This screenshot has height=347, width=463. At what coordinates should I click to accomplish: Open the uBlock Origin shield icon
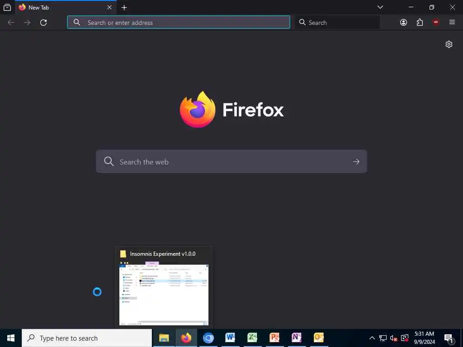(436, 23)
